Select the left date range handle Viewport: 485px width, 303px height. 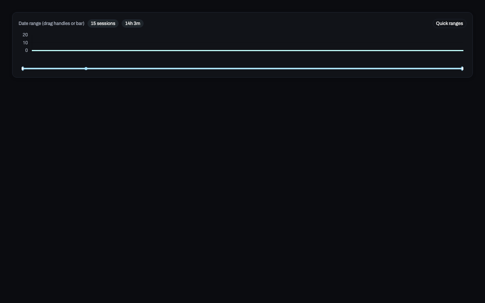[23, 69]
